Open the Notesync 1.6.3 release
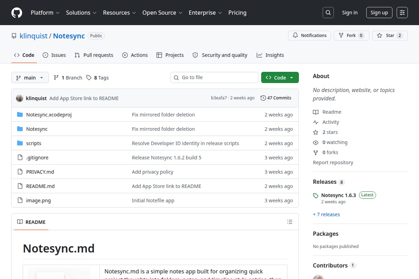419x279 pixels. pos(338,195)
